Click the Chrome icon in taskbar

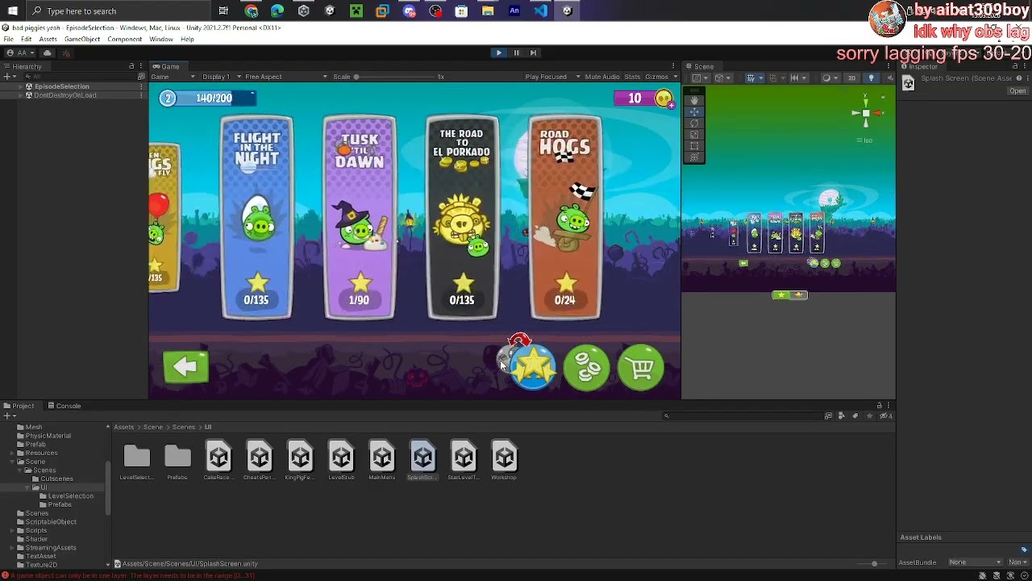(x=252, y=10)
